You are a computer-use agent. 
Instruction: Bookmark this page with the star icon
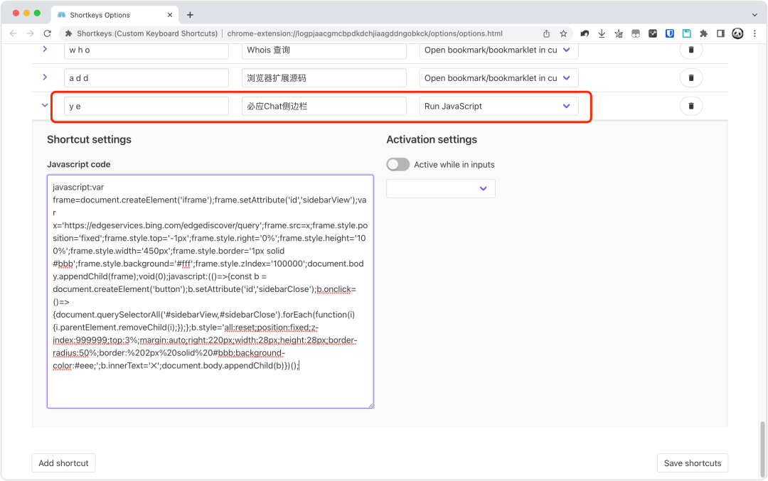click(564, 33)
